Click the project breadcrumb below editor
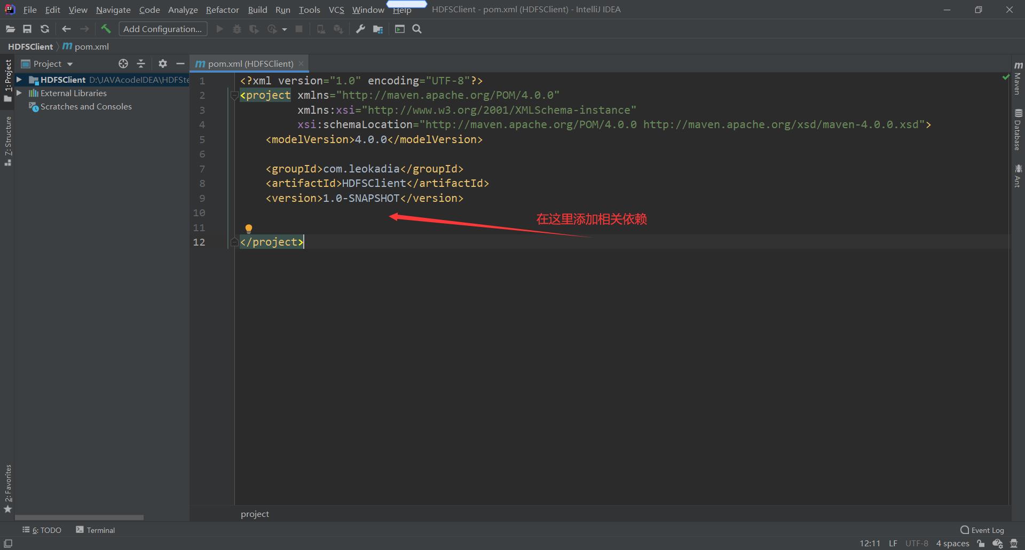This screenshot has width=1025, height=550. click(255, 514)
